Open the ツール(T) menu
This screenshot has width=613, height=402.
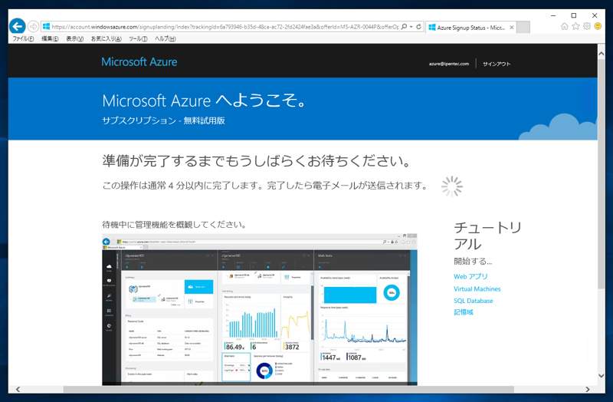(x=138, y=39)
